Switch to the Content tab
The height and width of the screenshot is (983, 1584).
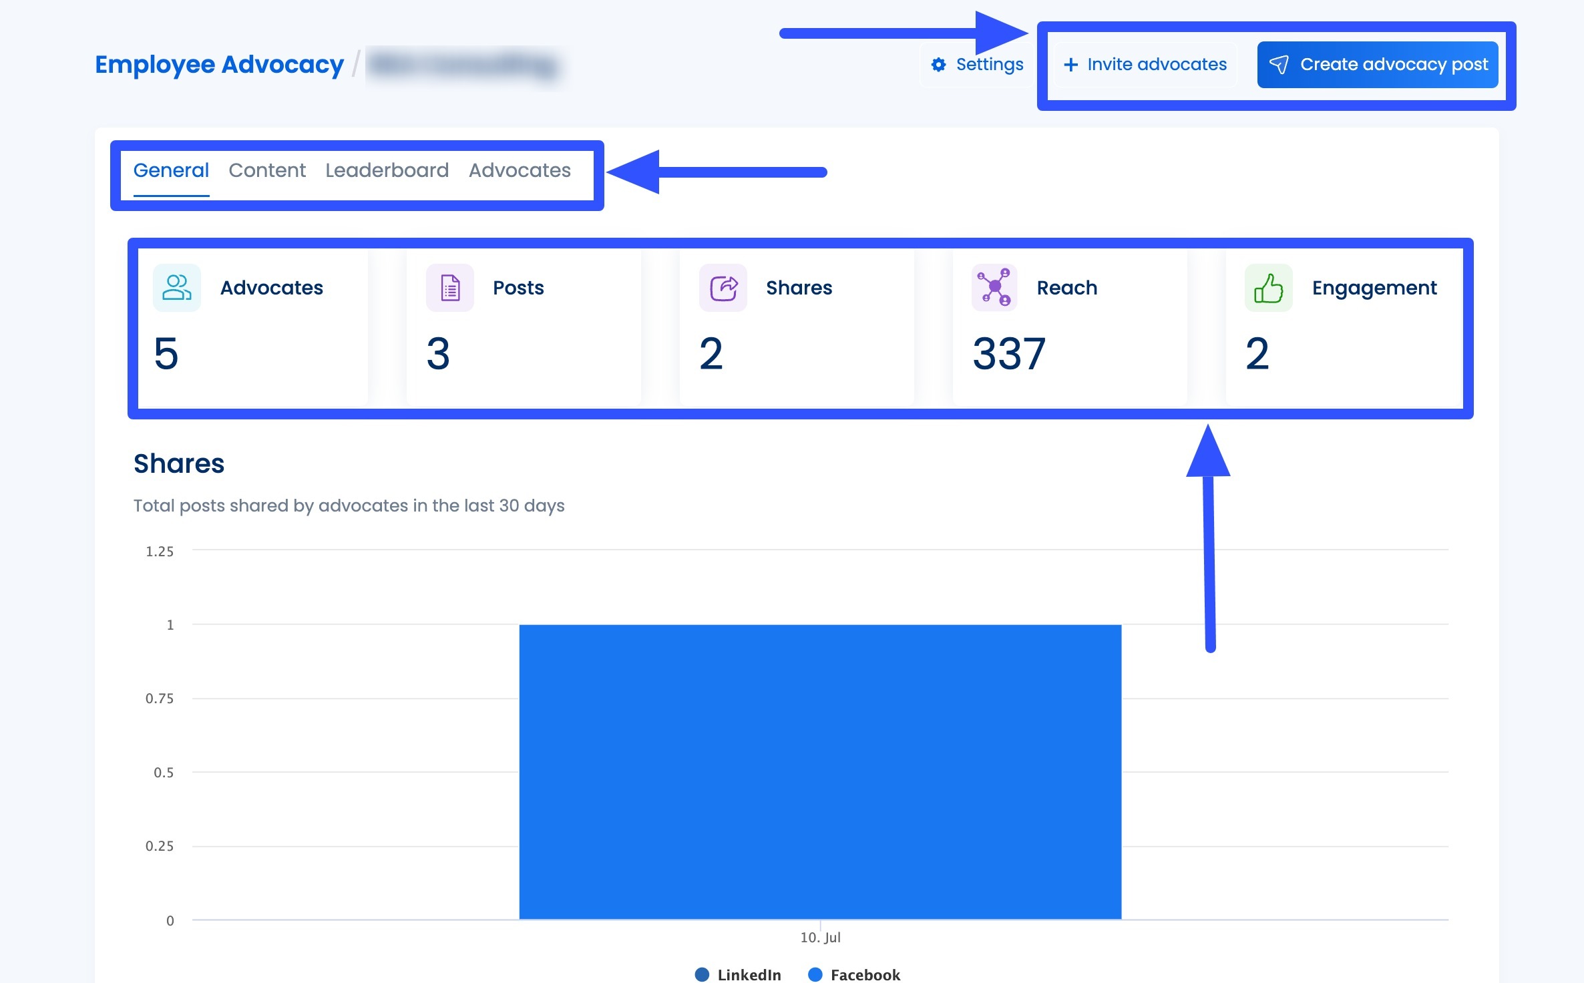coord(266,170)
